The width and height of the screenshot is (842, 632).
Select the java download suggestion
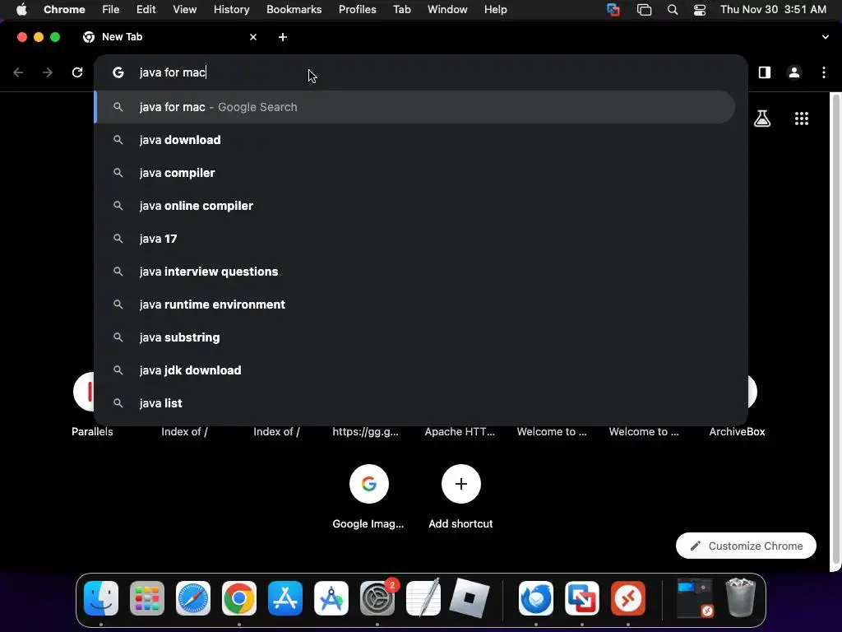414,140
